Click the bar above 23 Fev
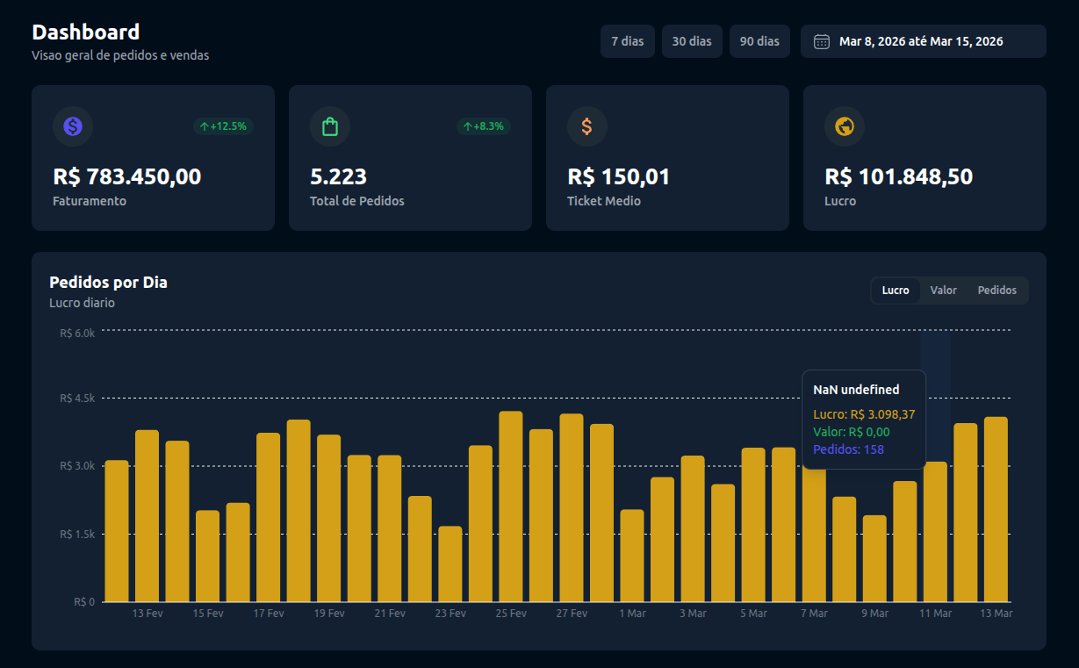 pos(450,564)
